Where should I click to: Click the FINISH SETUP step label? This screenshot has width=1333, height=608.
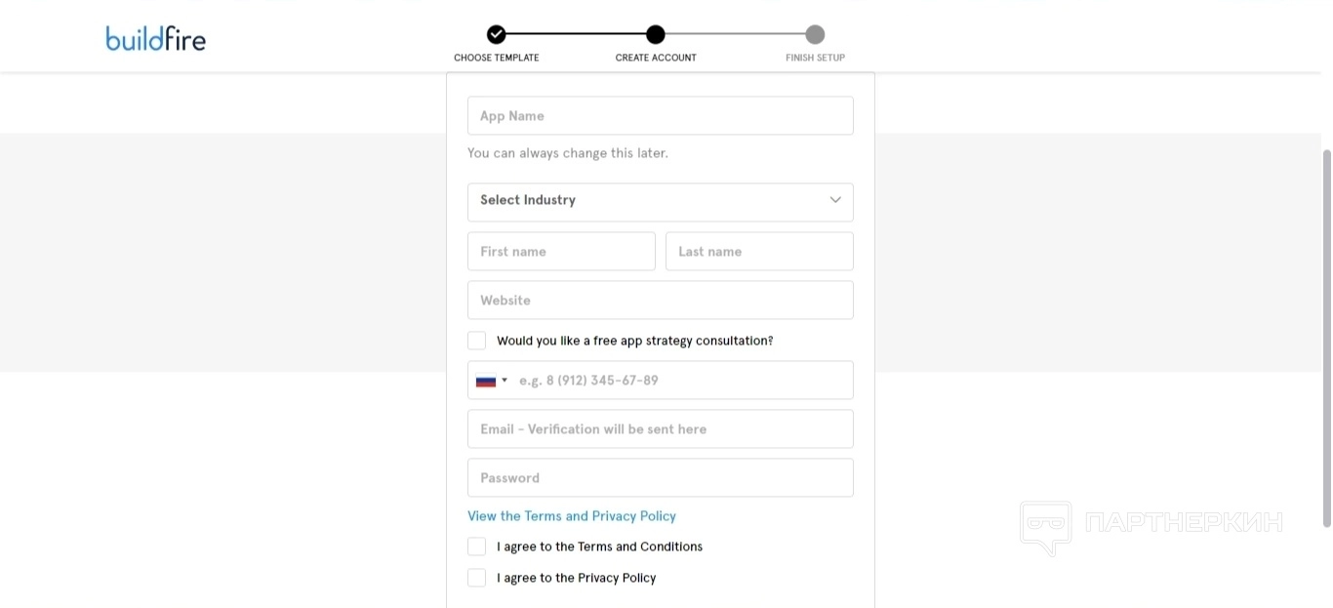pyautogui.click(x=816, y=58)
